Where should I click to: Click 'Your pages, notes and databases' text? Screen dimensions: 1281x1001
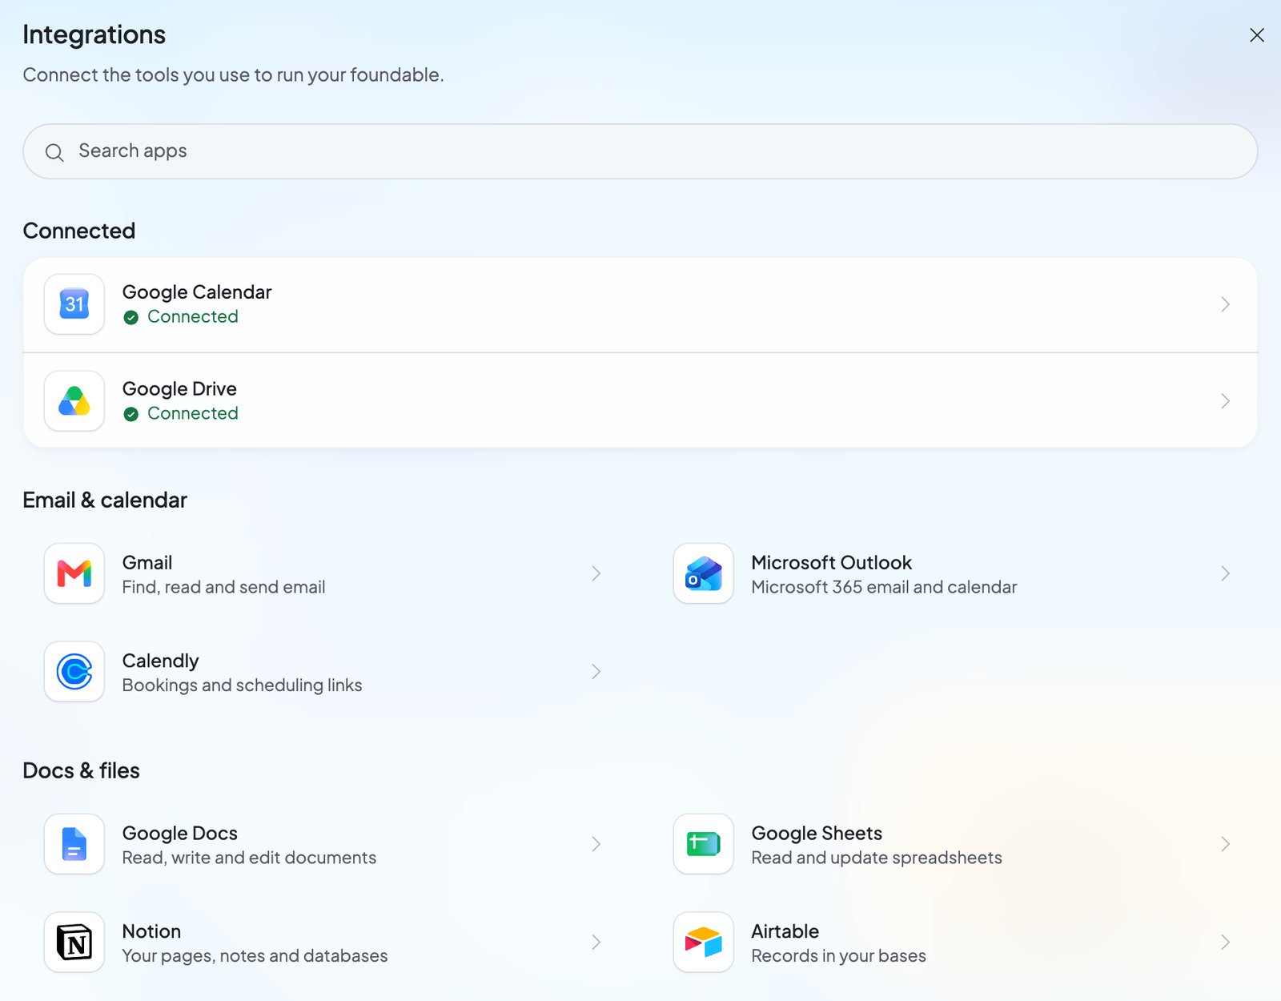point(255,956)
